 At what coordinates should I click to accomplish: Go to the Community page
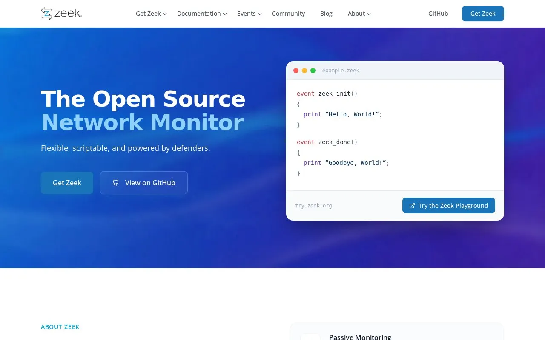pos(288,14)
